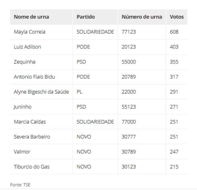Click the Fonte: TSE source text
The height and width of the screenshot is (190, 197).
tap(20, 185)
